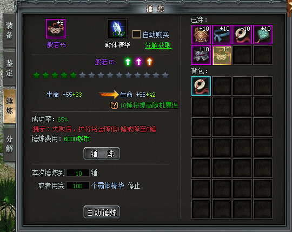Viewport: 292px width, 232px height.
Task: Select the equipped +10 silver armor piece
Action: [201, 55]
